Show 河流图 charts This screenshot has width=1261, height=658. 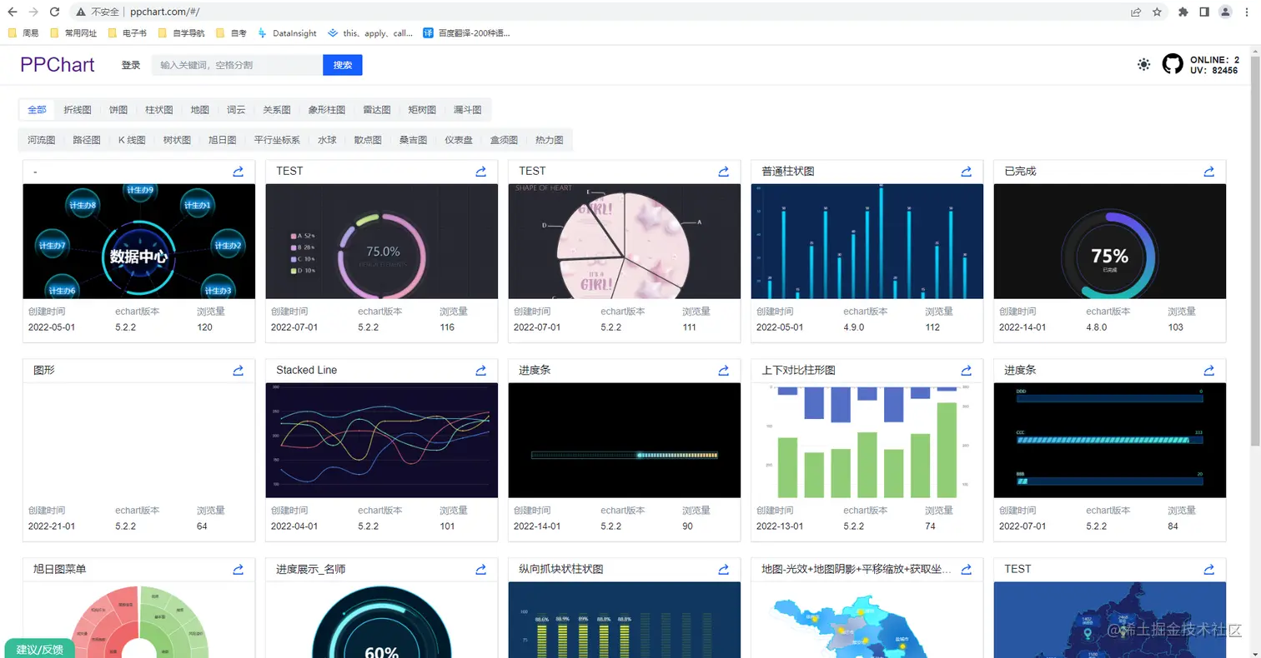point(42,140)
